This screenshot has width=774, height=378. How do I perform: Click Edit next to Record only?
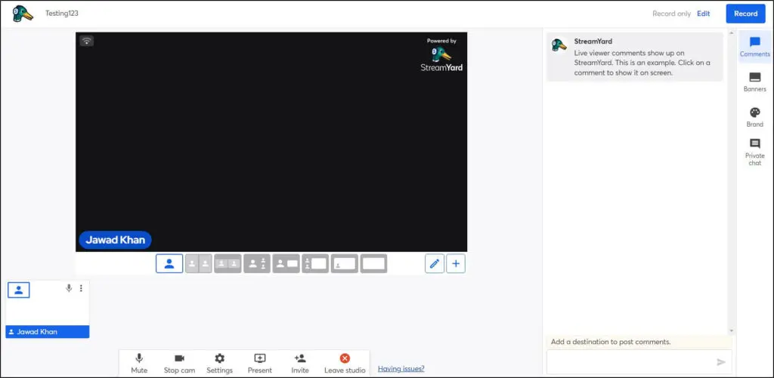[x=704, y=14]
